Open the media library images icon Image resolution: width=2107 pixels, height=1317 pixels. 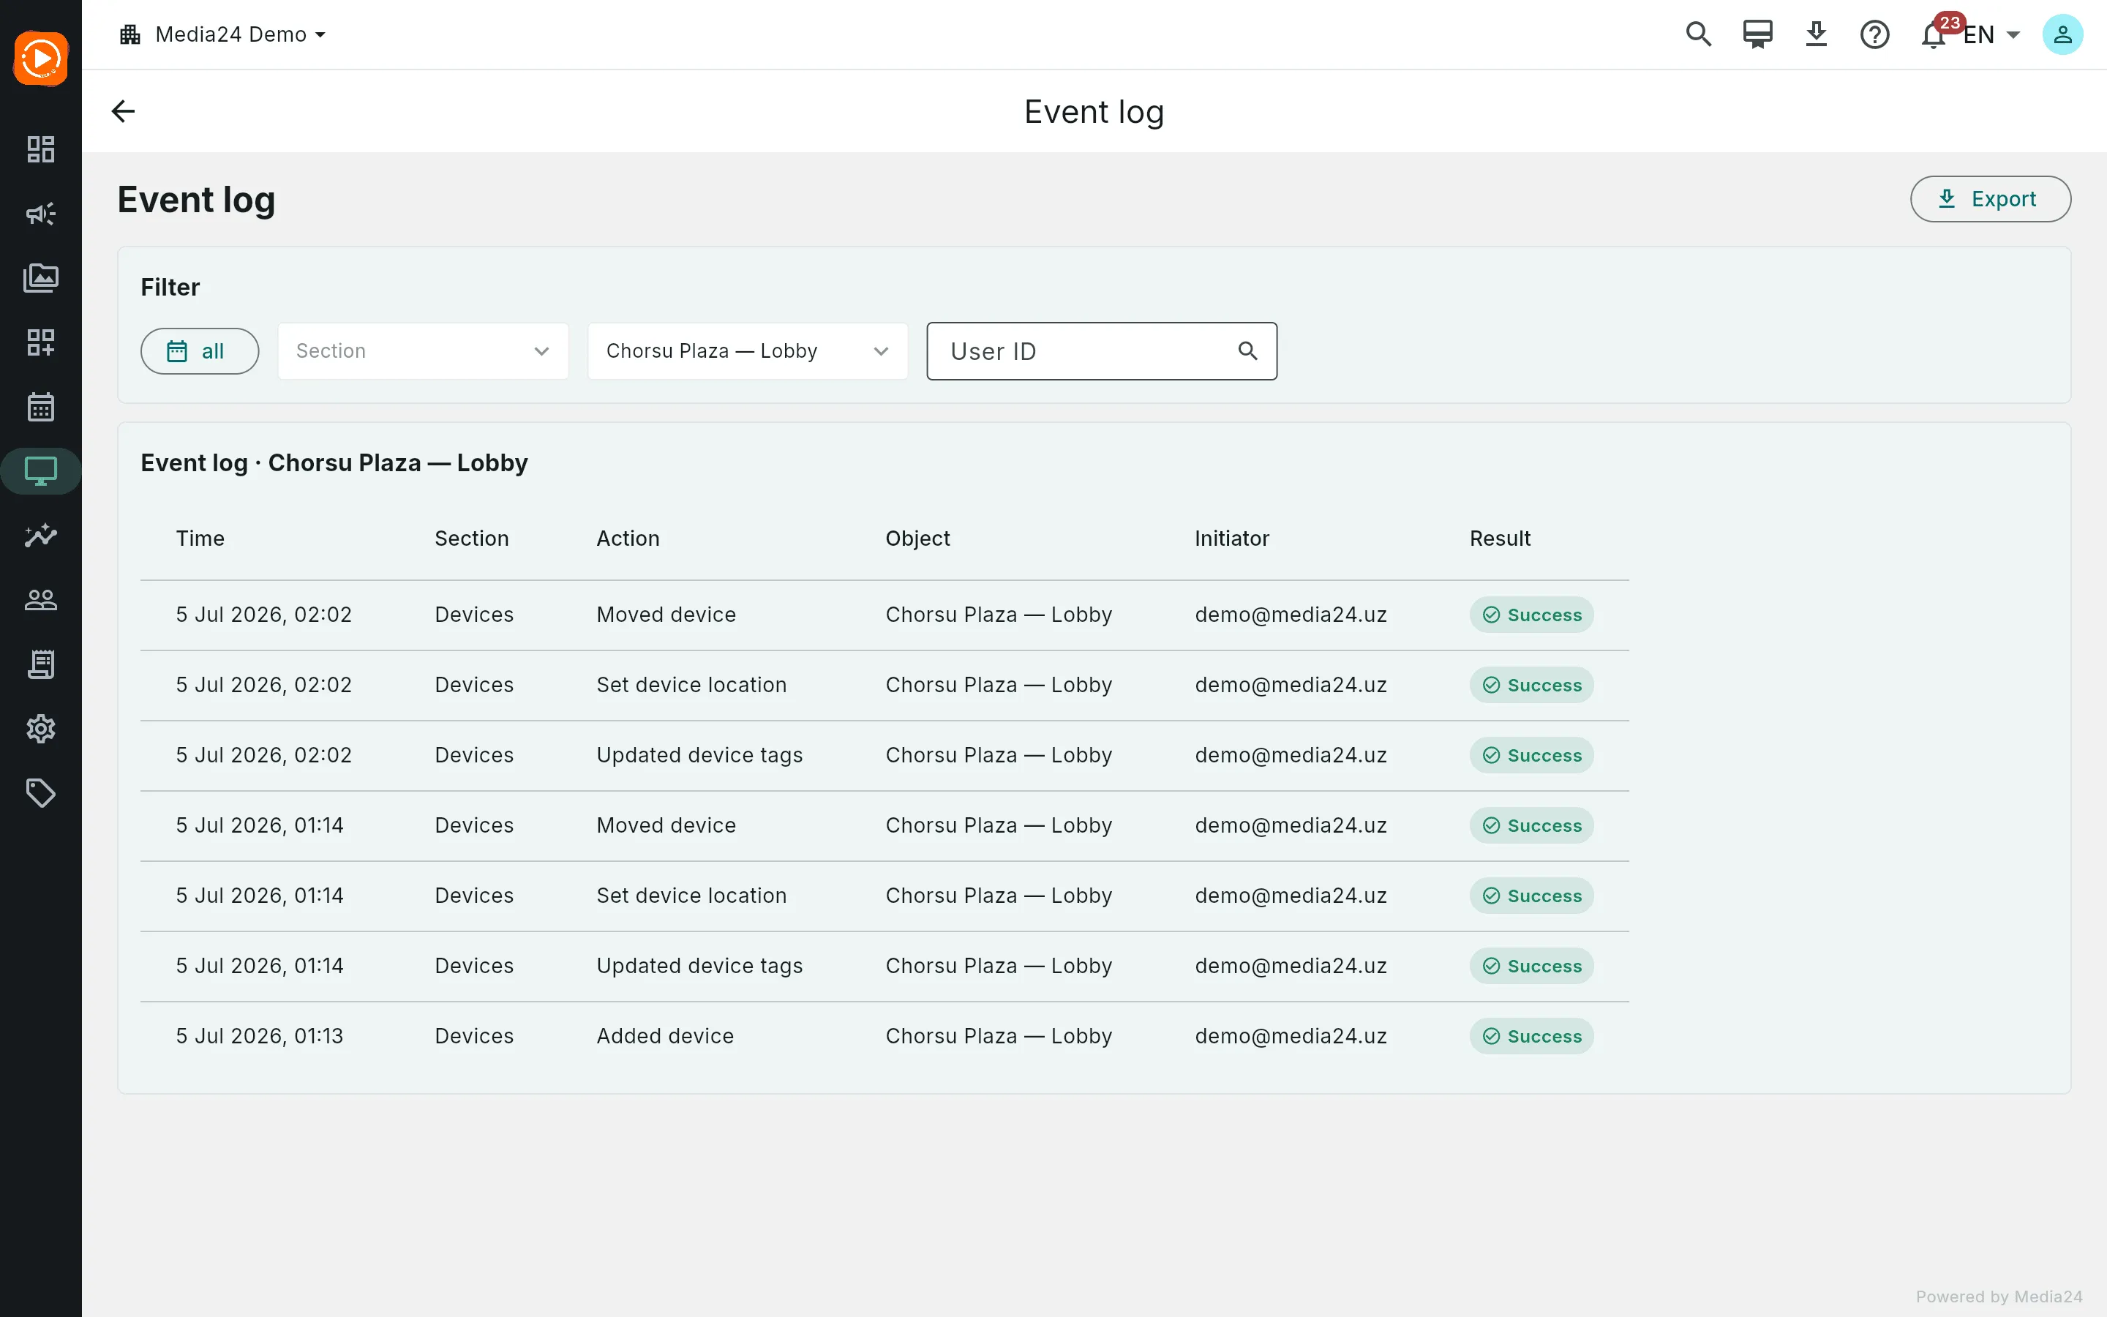coord(41,278)
